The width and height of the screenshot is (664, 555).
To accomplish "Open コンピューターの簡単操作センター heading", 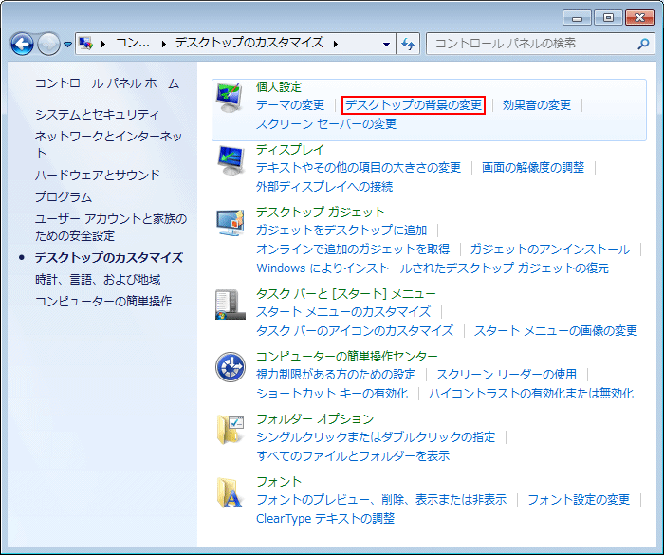I will (x=347, y=357).
